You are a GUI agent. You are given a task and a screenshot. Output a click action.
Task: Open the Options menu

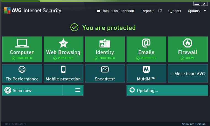(194, 11)
